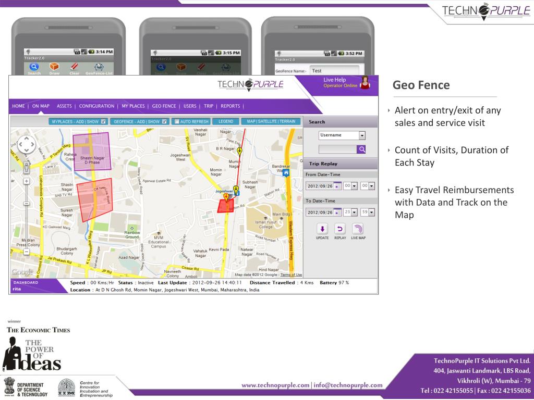Open GEO FENCE navigation item
The image size is (534, 400).
(164, 106)
